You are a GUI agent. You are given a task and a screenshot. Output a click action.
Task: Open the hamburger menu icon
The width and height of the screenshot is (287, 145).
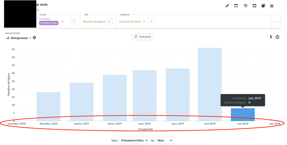(272, 6)
